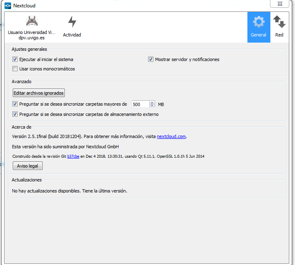Click the 'Actividad' tab label

pos(72,35)
